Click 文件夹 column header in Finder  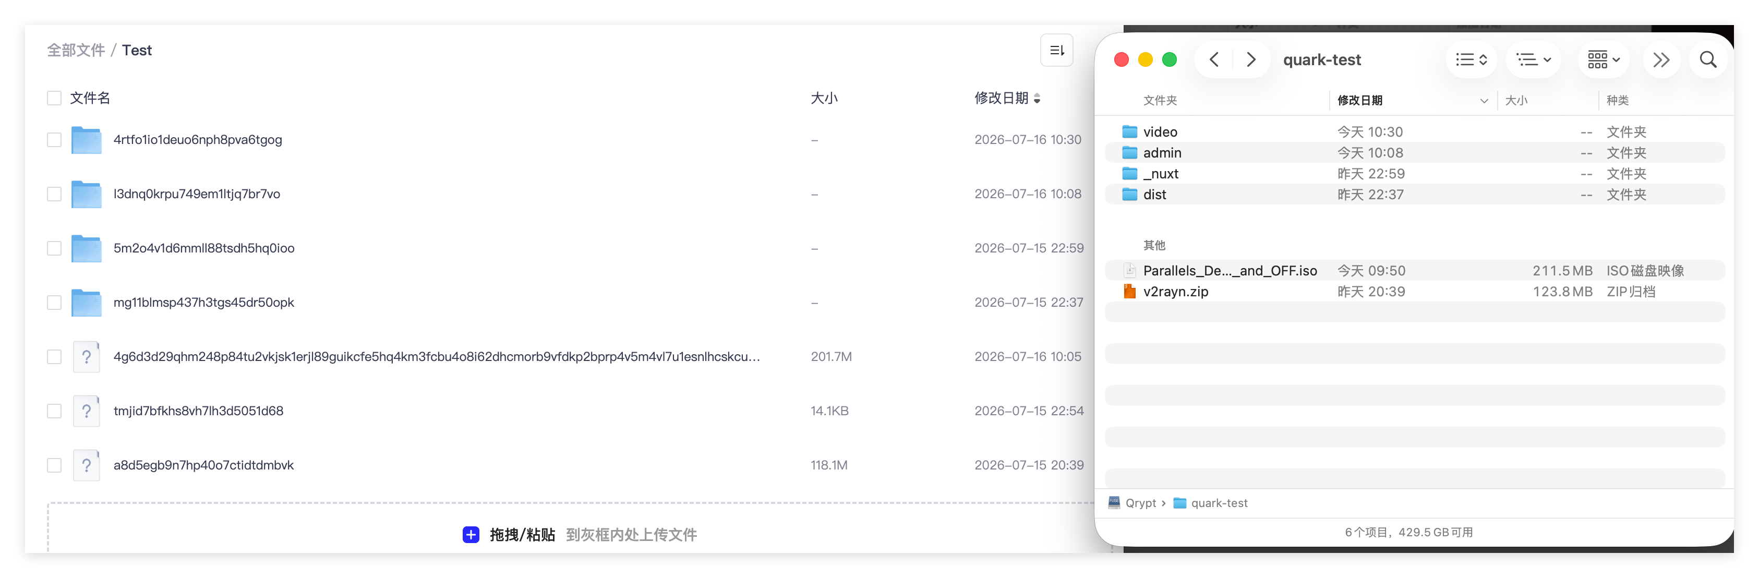[1160, 101]
